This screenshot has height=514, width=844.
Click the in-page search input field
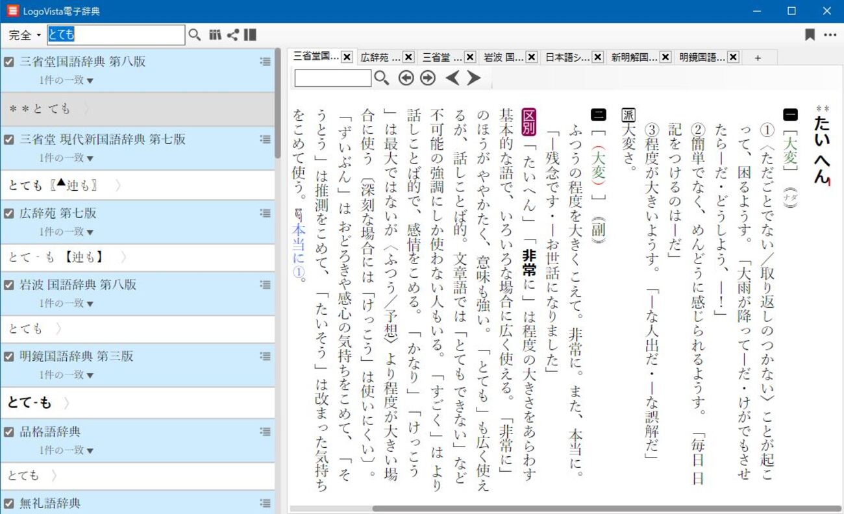click(x=333, y=78)
